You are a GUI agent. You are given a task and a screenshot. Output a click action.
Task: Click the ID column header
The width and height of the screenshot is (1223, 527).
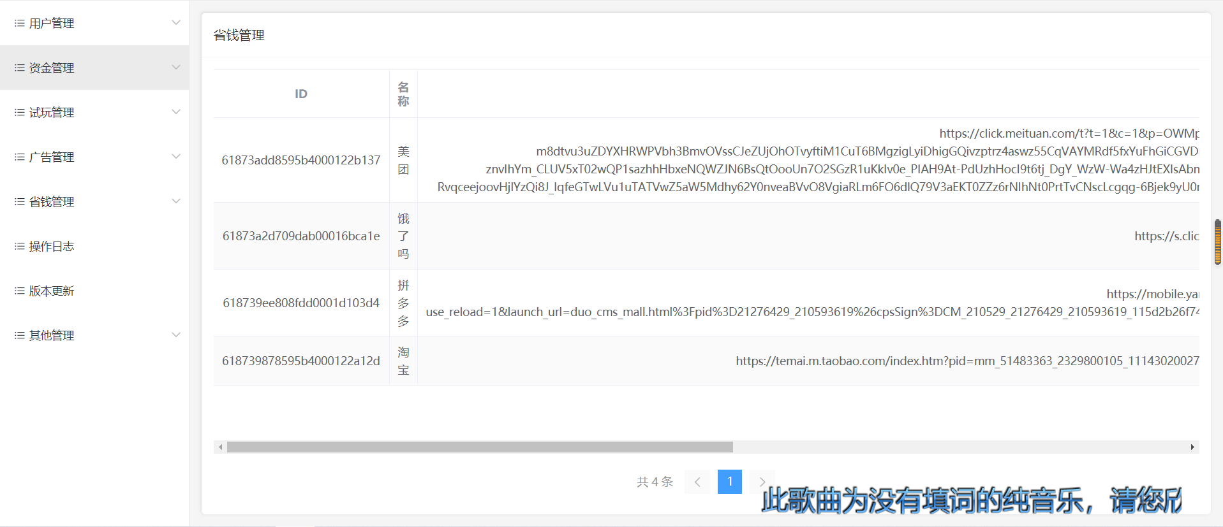tap(301, 94)
